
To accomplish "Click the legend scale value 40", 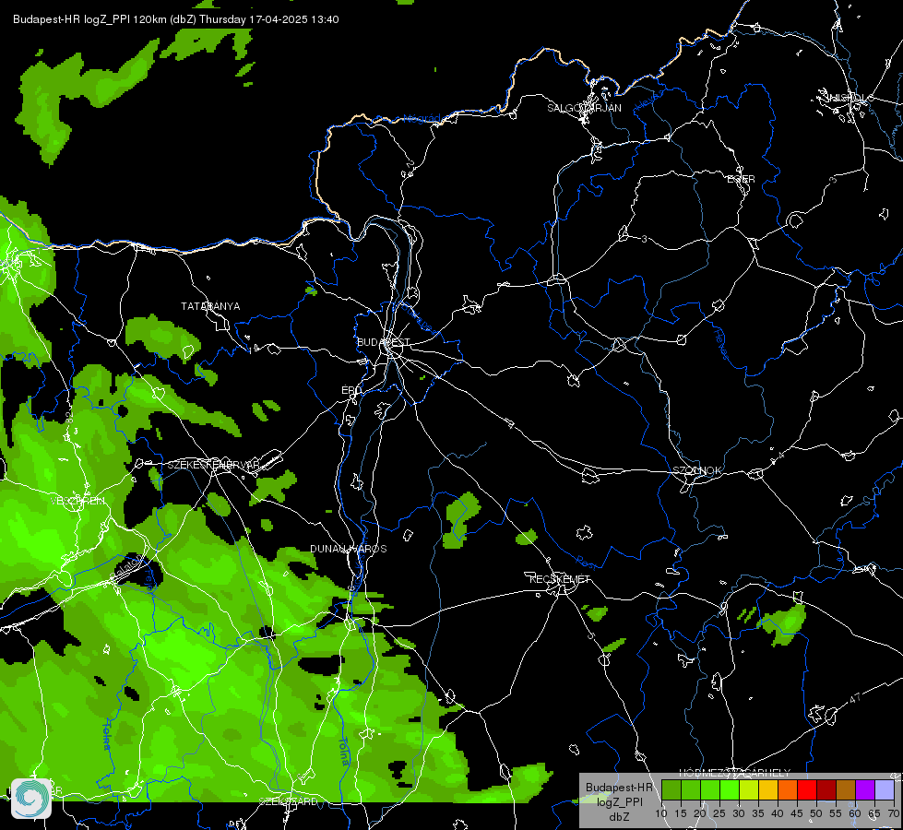I will click(x=777, y=813).
